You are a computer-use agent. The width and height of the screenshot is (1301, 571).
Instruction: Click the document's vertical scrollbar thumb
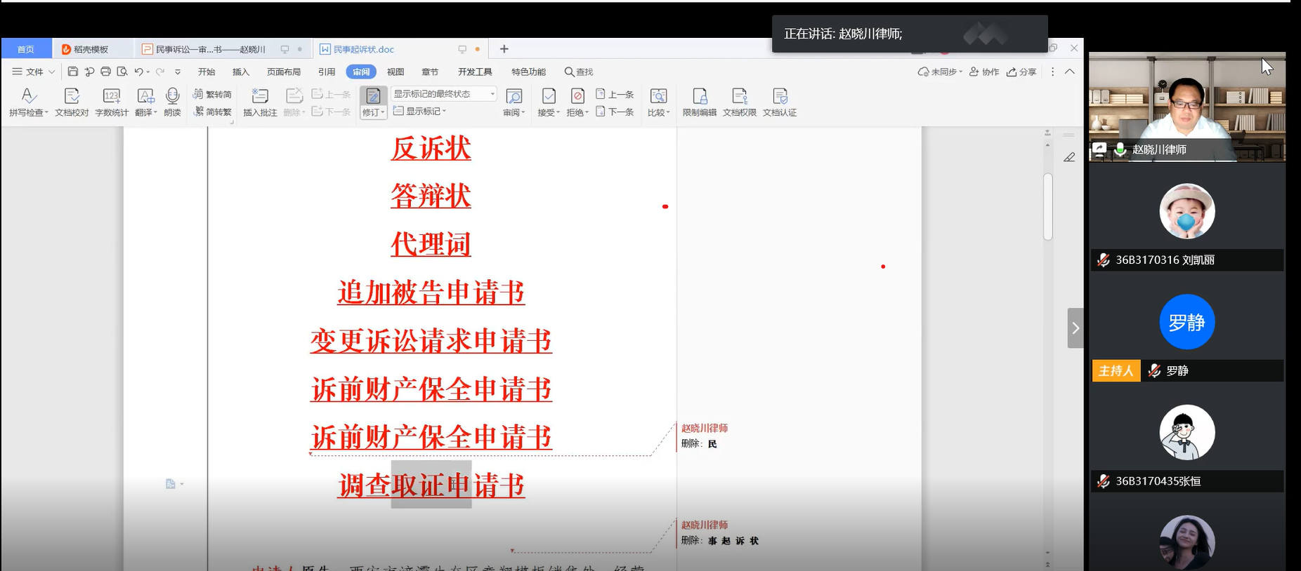pyautogui.click(x=1047, y=206)
